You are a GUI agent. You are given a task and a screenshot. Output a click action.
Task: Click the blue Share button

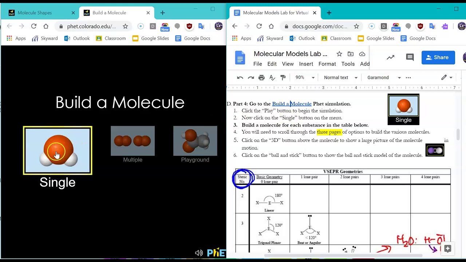438,57
